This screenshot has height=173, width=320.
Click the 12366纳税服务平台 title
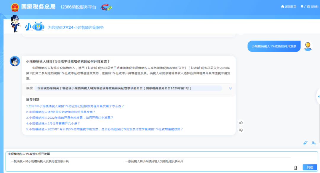78,7
